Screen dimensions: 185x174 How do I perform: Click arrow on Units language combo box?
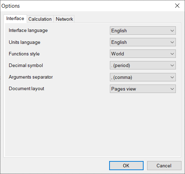coord(172,42)
